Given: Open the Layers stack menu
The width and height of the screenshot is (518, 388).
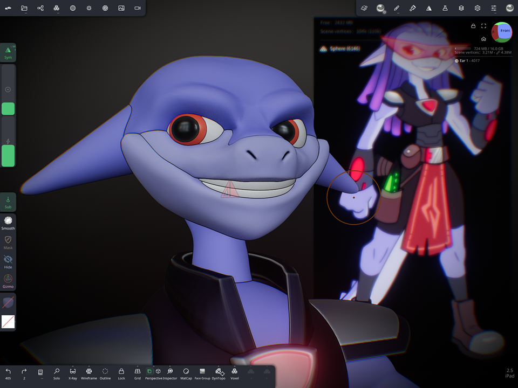Looking at the screenshot, I should [461, 8].
